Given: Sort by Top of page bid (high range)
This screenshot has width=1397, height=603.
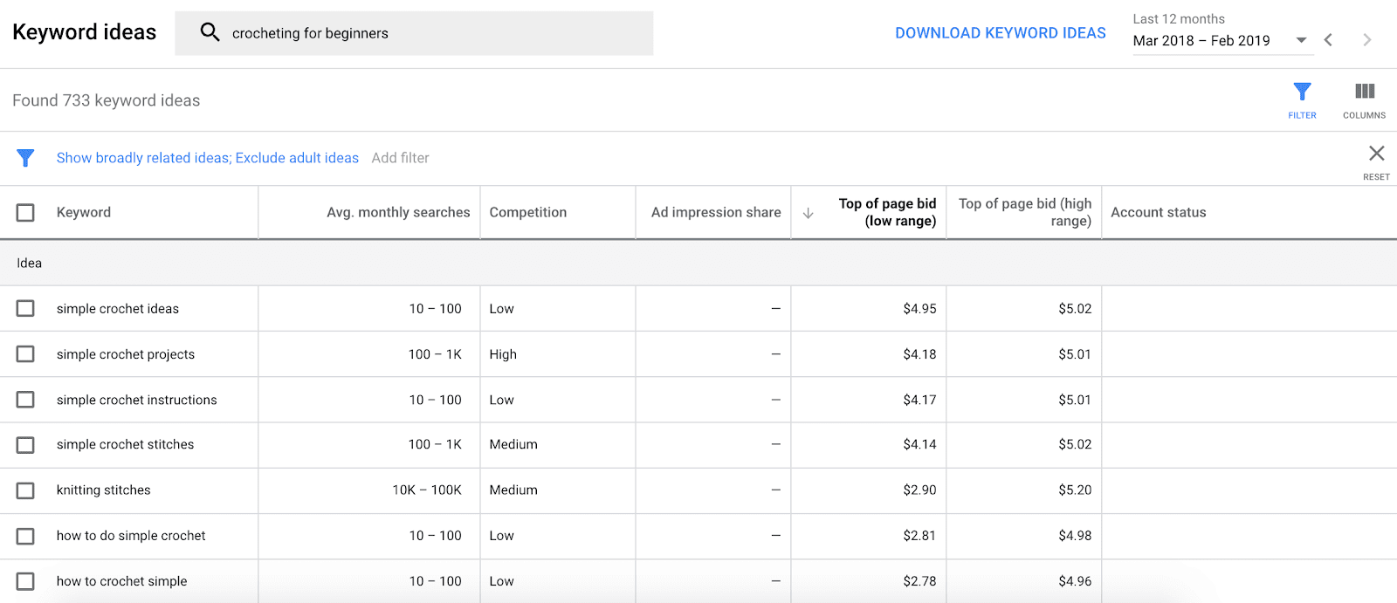Looking at the screenshot, I should tap(1025, 212).
